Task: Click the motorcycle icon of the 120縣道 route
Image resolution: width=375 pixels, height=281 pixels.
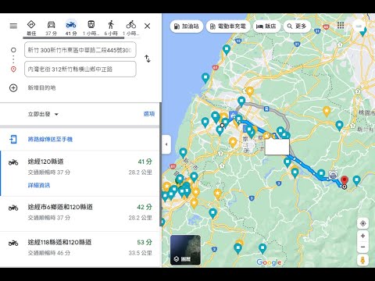Action: [x=13, y=162]
